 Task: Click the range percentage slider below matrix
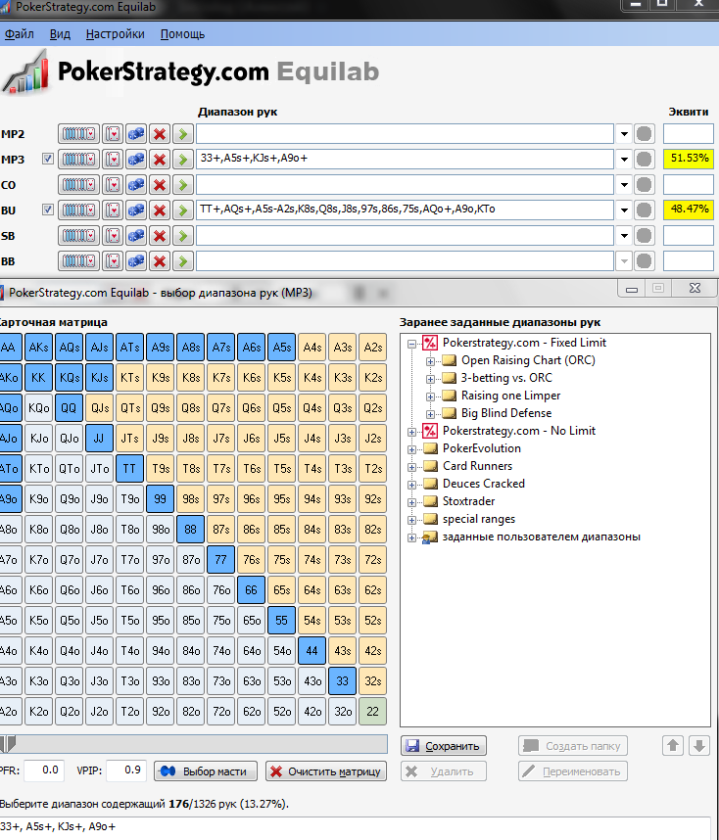[x=194, y=744]
